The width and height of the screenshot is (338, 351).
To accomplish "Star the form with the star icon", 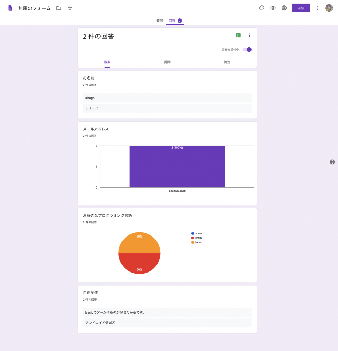I will coord(70,8).
